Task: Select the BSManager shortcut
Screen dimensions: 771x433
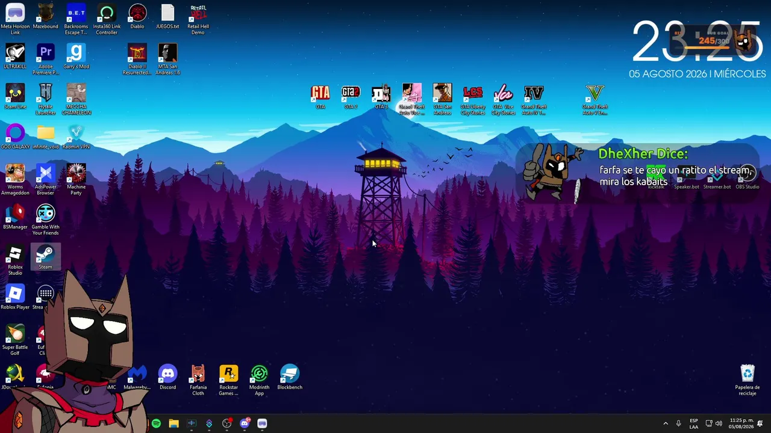Action: (15, 217)
